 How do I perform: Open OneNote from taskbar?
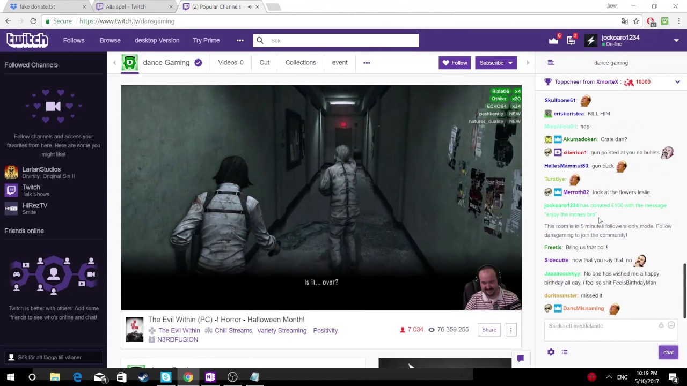[x=210, y=377]
